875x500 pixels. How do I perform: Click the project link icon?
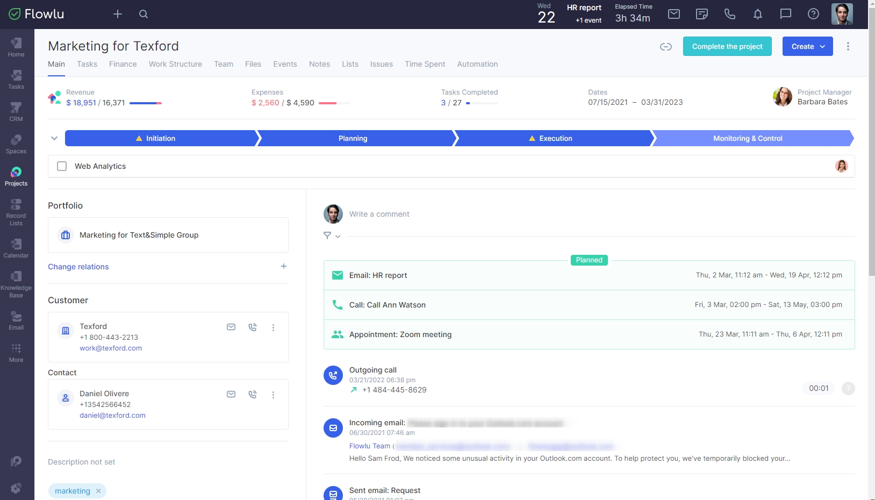(666, 47)
